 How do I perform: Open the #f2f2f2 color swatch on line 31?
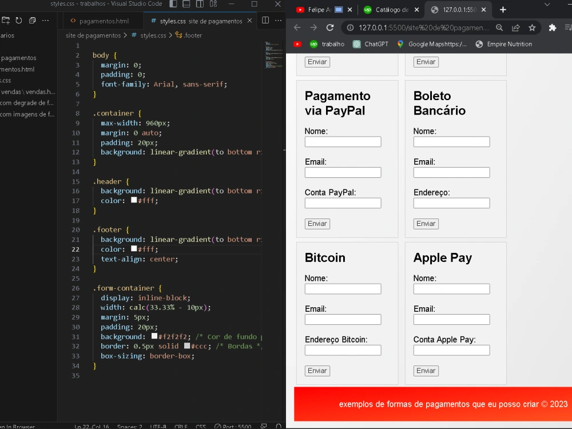pyautogui.click(x=154, y=336)
